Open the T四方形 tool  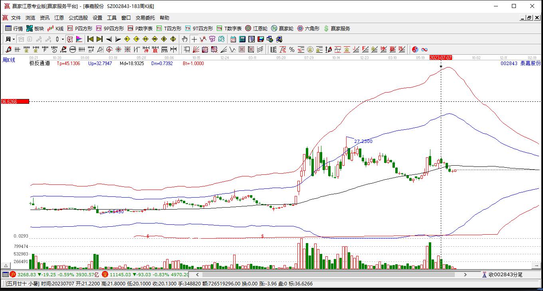tap(169, 28)
